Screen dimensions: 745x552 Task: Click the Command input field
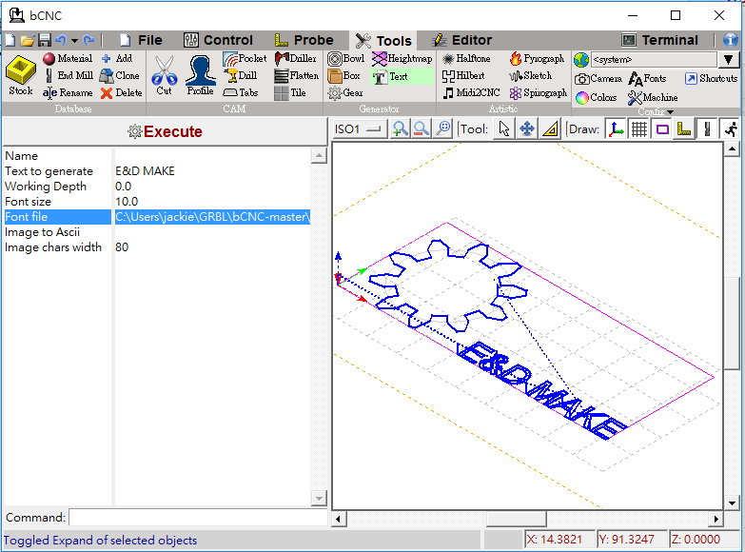pyautogui.click(x=198, y=518)
